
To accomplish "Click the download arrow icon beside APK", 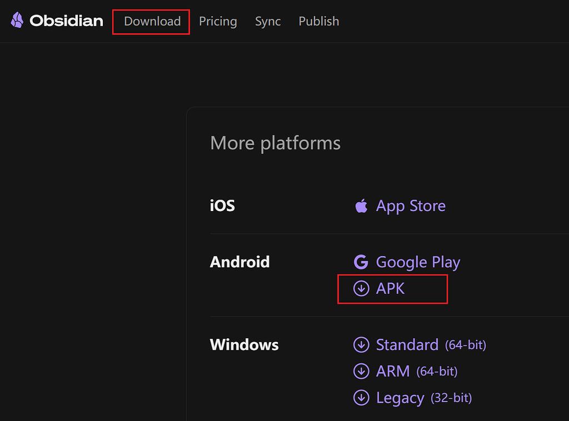I will point(361,288).
